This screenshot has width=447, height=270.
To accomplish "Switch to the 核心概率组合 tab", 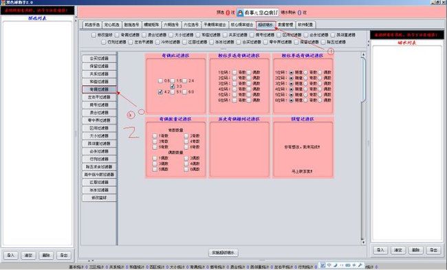I will pyautogui.click(x=242, y=25).
